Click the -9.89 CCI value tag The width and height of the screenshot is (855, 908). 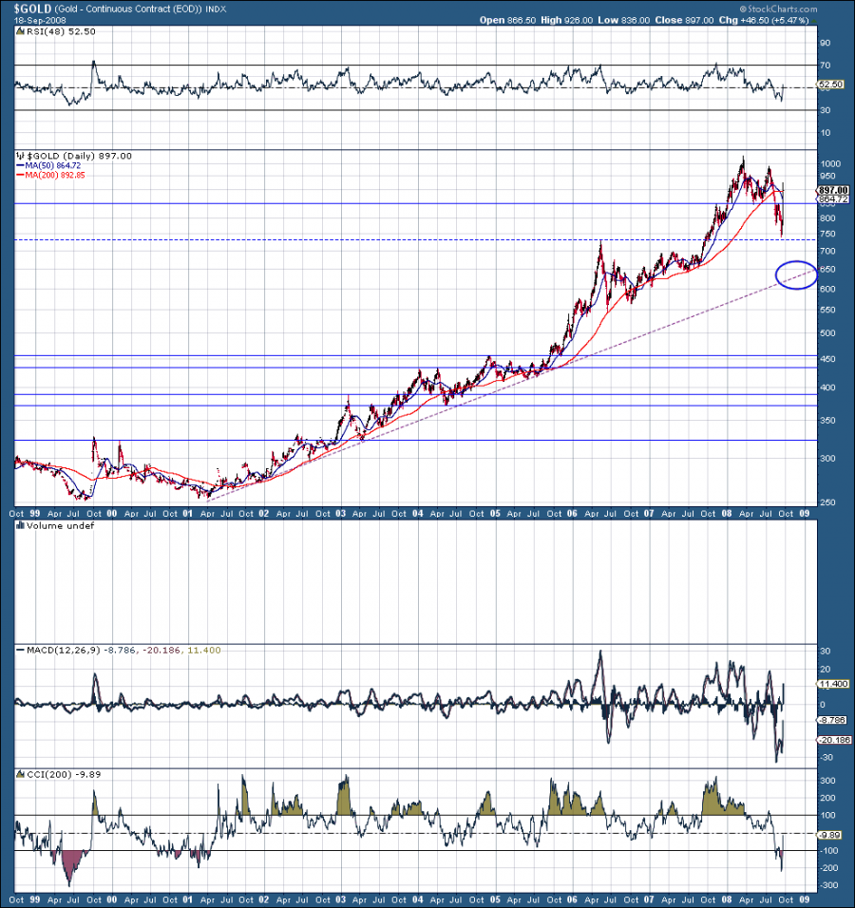pos(830,835)
